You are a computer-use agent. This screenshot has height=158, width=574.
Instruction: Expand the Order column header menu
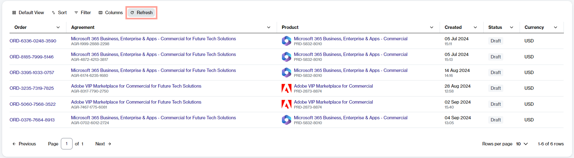pos(58,27)
